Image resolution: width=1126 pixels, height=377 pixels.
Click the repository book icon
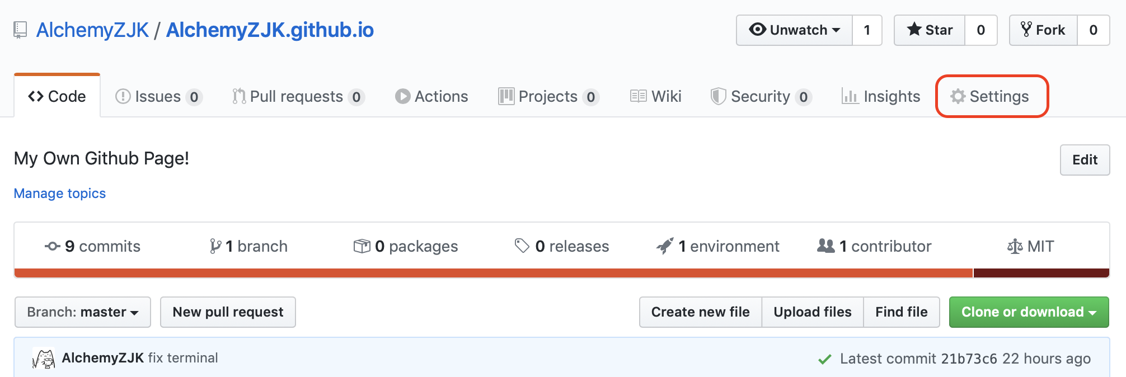coord(20,30)
